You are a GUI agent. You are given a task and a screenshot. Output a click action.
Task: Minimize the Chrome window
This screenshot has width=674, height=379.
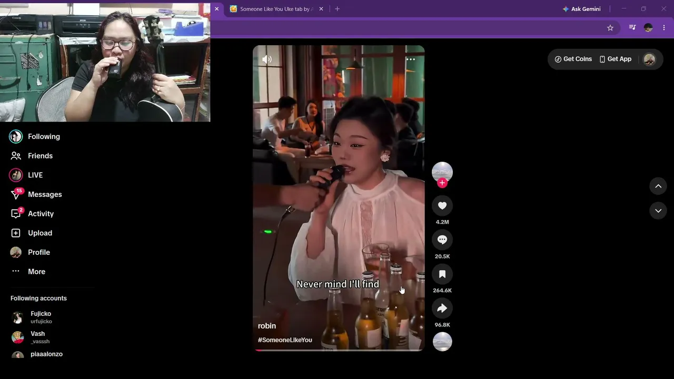click(x=624, y=9)
